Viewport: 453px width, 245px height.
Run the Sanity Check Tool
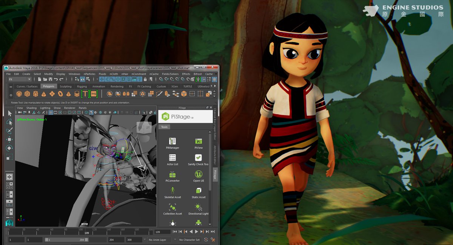[x=199, y=160]
